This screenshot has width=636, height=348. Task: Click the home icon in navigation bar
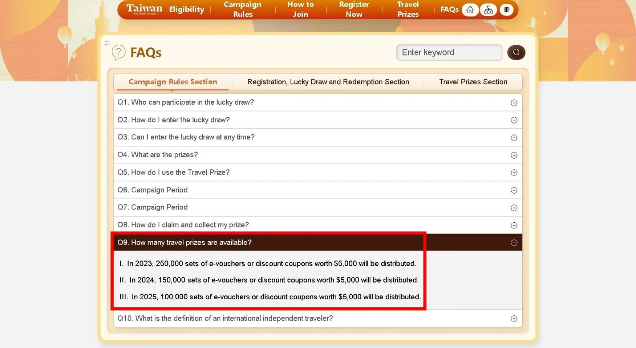(470, 10)
